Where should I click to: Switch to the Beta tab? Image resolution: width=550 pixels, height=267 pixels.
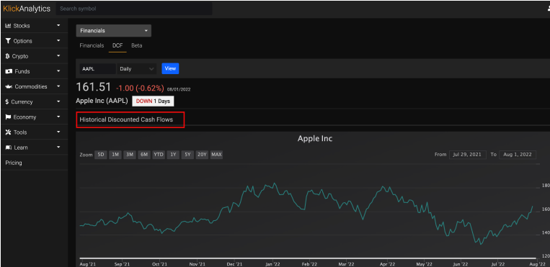pyautogui.click(x=137, y=45)
